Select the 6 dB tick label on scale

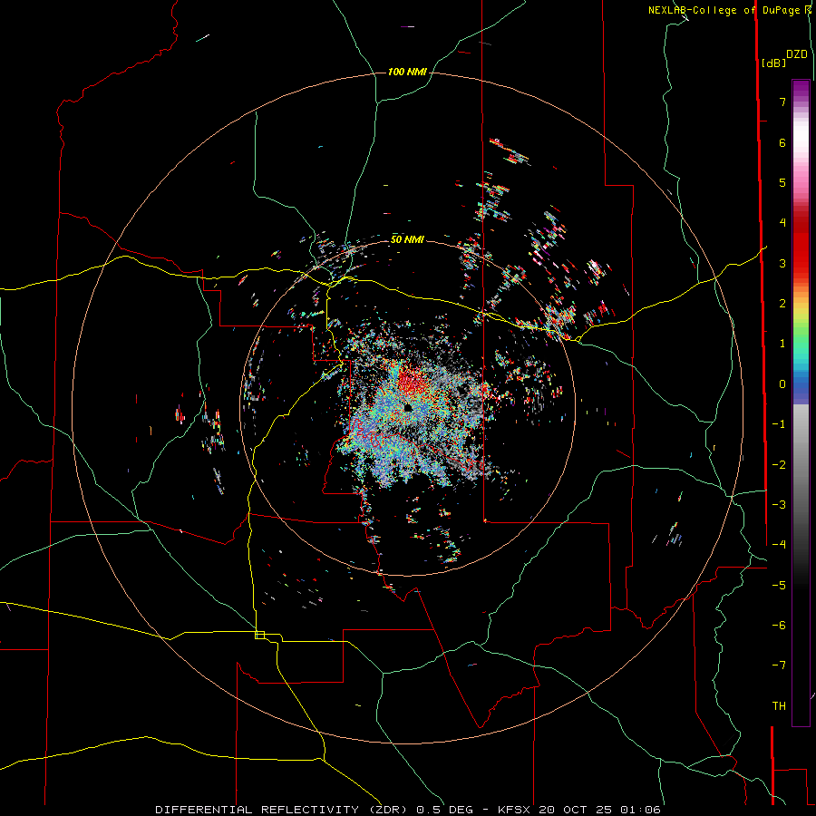click(x=782, y=142)
